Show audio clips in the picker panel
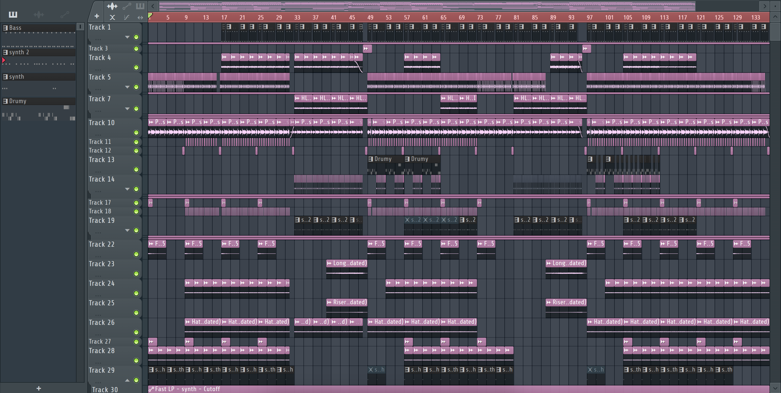781x393 pixels. coord(39,14)
